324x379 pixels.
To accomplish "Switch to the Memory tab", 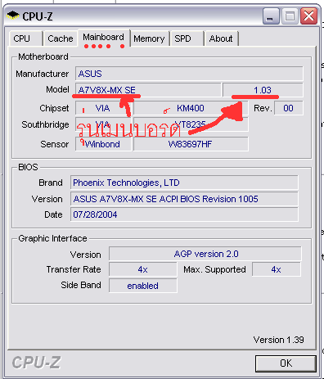I will pos(149,38).
